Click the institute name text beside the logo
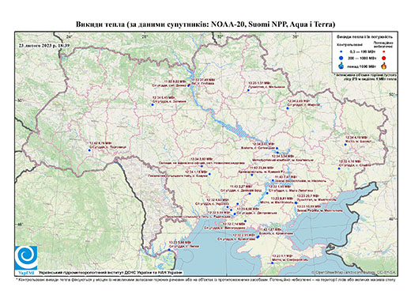 pyautogui.click(x=111, y=272)
